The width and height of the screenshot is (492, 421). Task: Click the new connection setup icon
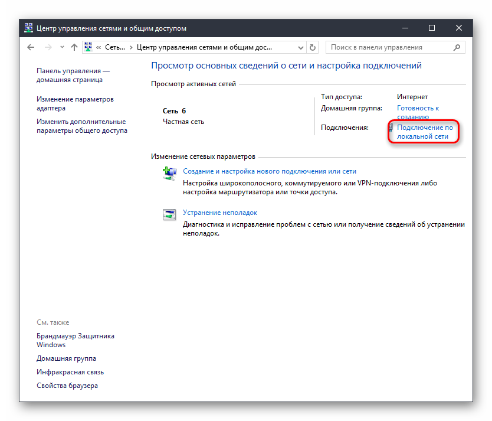169,172
